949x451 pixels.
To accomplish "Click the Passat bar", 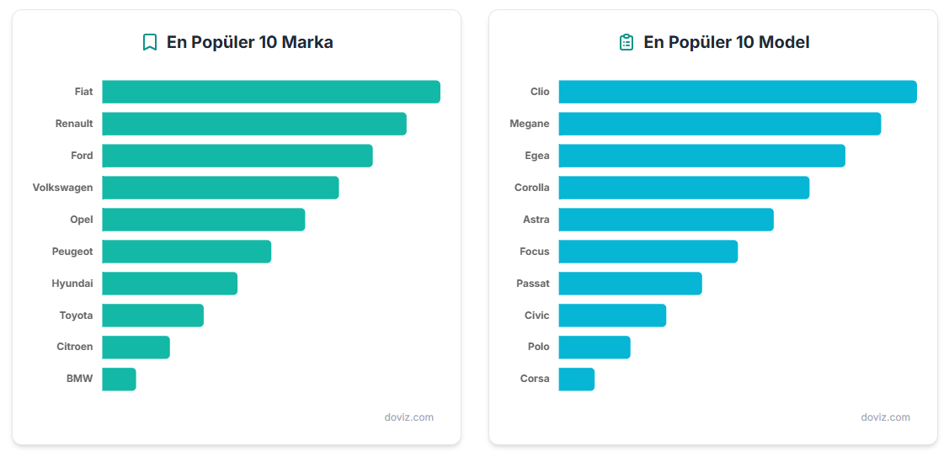I will [630, 284].
